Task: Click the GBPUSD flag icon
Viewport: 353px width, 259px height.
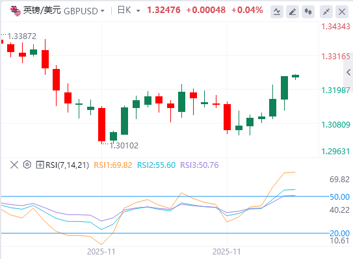Action: coord(16,11)
